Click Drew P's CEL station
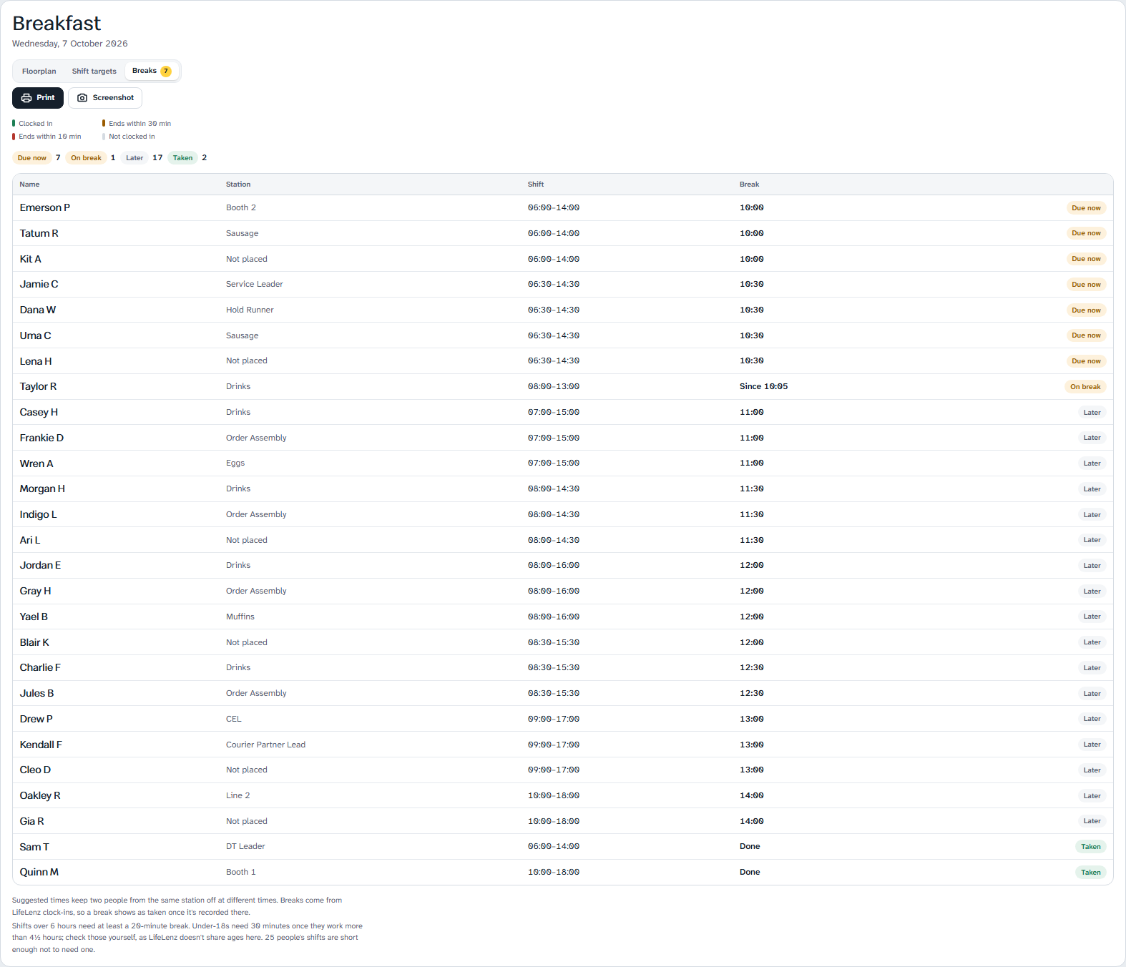 click(234, 719)
